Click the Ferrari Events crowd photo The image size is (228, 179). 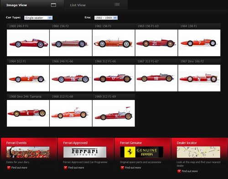click(28, 152)
